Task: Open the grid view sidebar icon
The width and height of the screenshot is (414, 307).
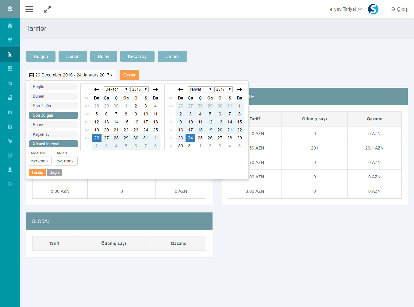Action: 10,69
